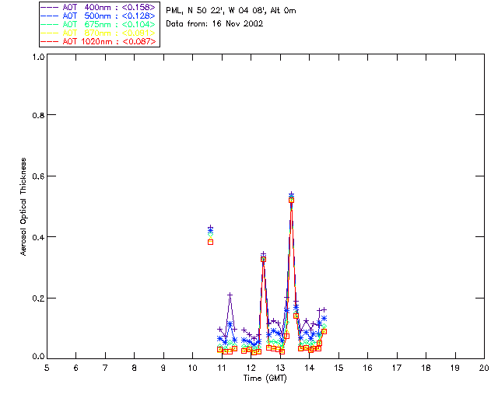Click the 0.4 y-axis tick label
The height and width of the screenshot is (398, 498).
click(38, 237)
